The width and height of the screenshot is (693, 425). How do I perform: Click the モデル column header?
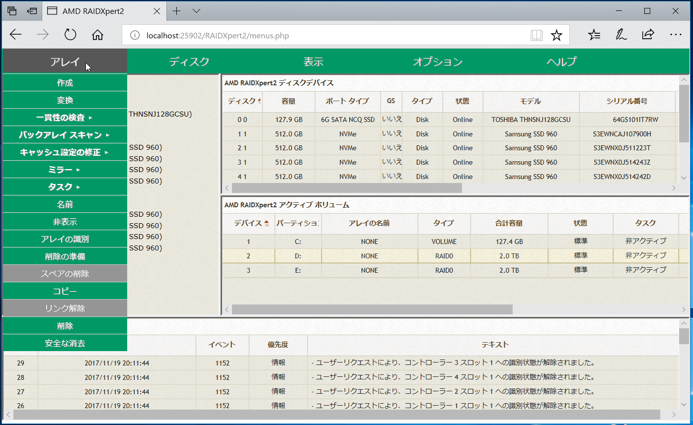click(x=531, y=101)
